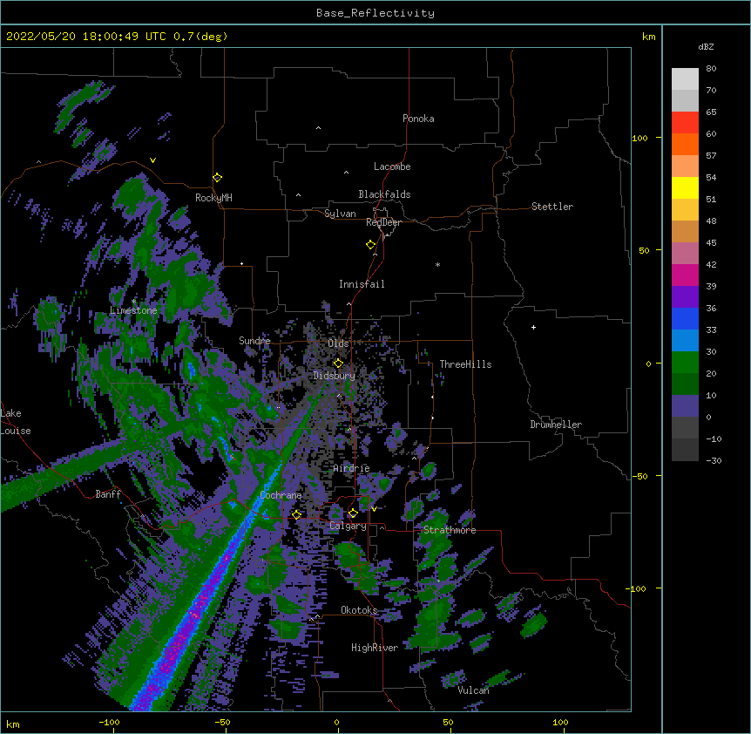Click the Drumheller label
Screen dimensions: 751x734
pos(556,425)
